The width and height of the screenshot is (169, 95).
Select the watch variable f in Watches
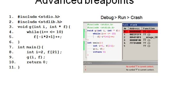[x=86, y=70]
